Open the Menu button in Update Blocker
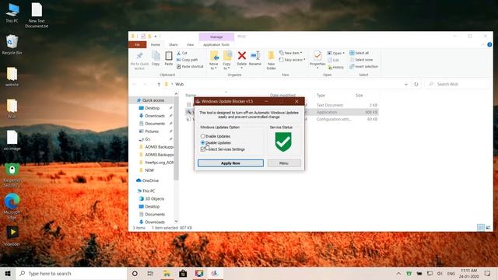Viewport: 498px width, 280px height. click(284, 163)
